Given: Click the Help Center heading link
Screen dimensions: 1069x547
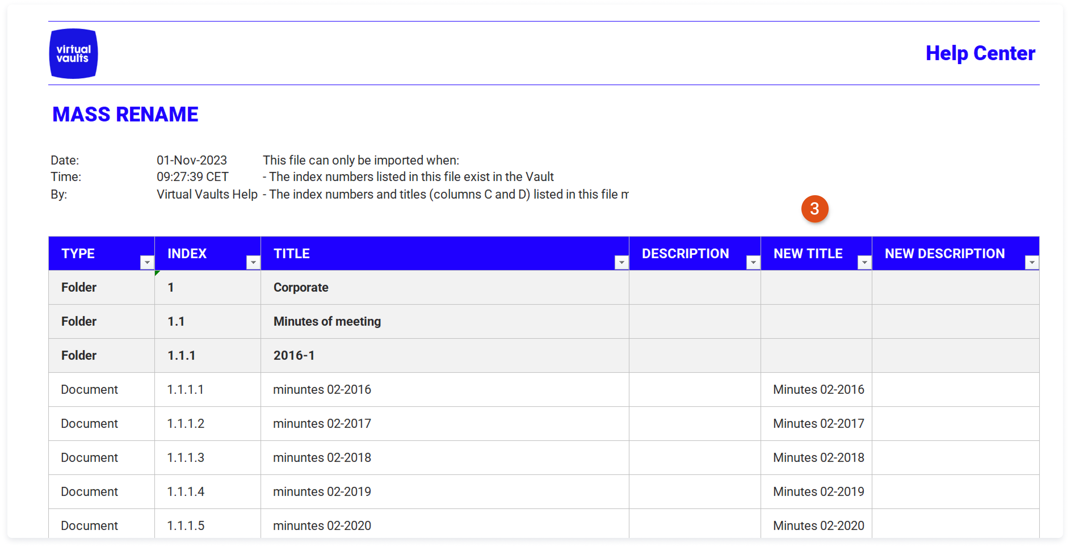Looking at the screenshot, I should 980,53.
